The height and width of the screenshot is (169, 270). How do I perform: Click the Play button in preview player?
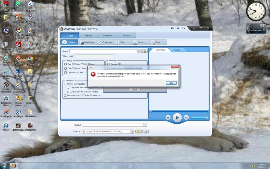177,118
